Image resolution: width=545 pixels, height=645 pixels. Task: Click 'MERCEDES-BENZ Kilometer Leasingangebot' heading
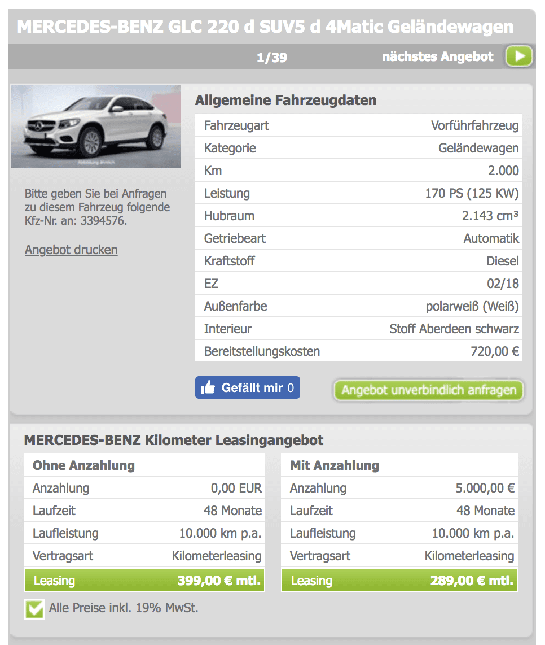(173, 440)
